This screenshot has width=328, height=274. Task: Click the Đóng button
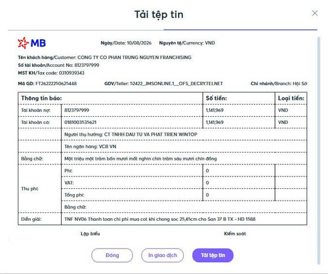click(112, 255)
